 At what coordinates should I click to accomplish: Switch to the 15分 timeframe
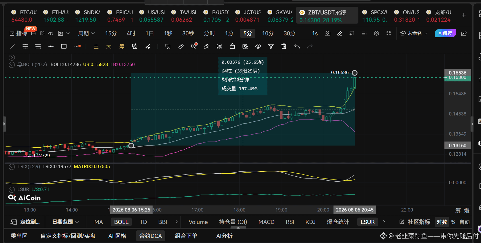click(x=111, y=33)
